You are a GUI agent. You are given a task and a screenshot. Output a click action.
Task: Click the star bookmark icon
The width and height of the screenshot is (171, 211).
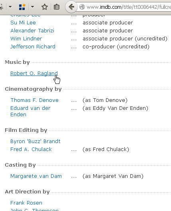point(44,7)
